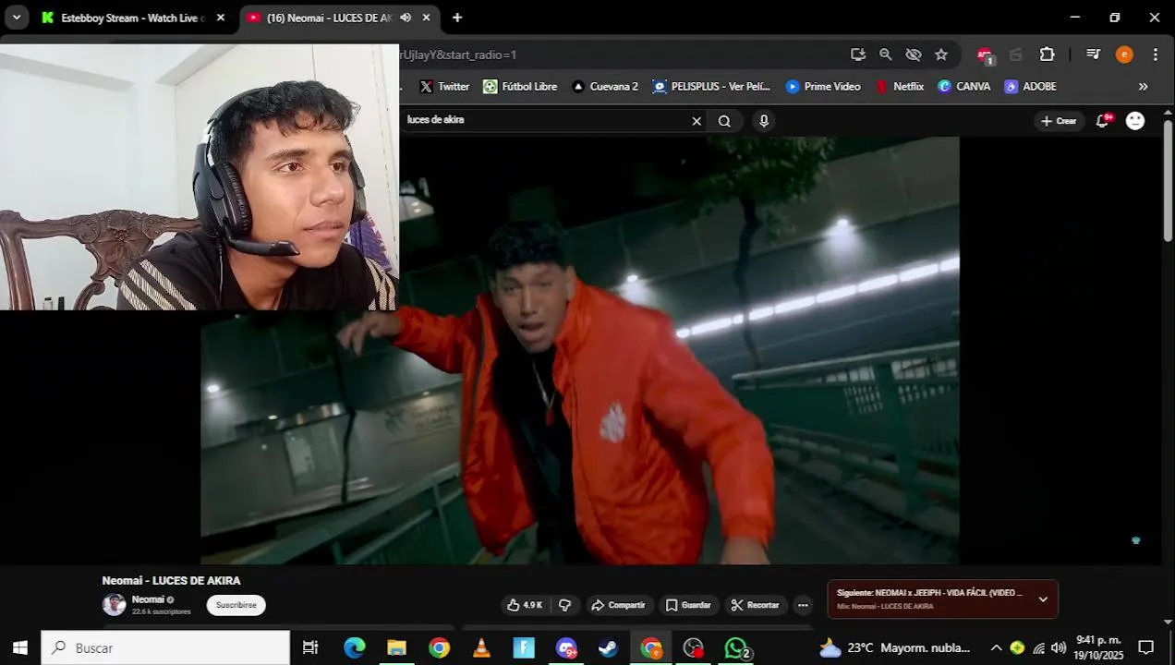Show hidden system tray icons

tap(996, 647)
